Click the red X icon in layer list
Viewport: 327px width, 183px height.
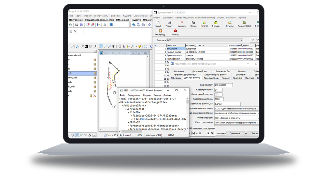click(x=95, y=96)
